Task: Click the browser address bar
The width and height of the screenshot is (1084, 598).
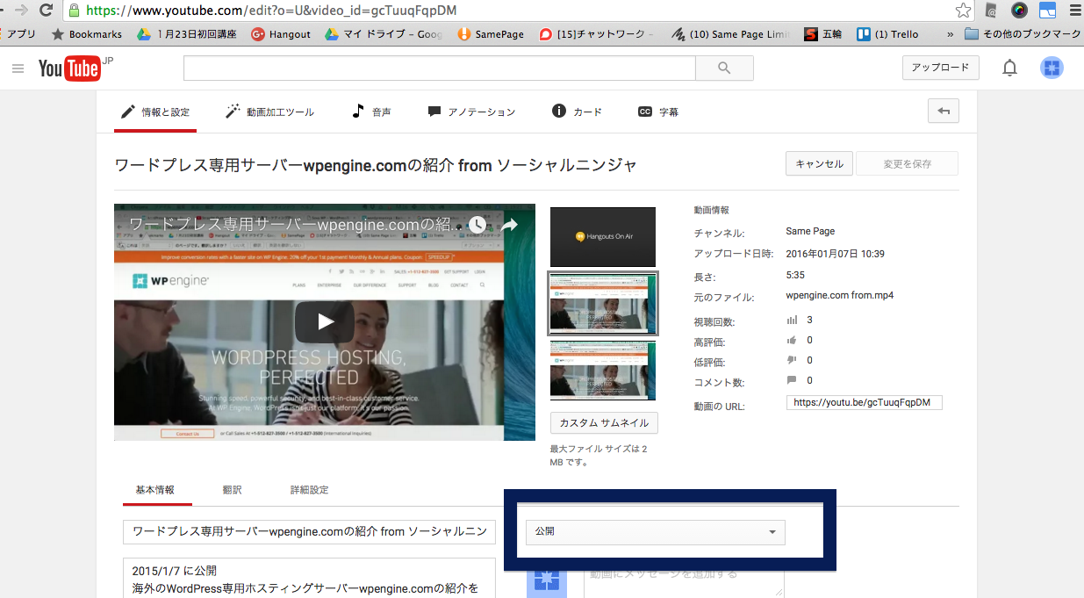Action: [518, 11]
